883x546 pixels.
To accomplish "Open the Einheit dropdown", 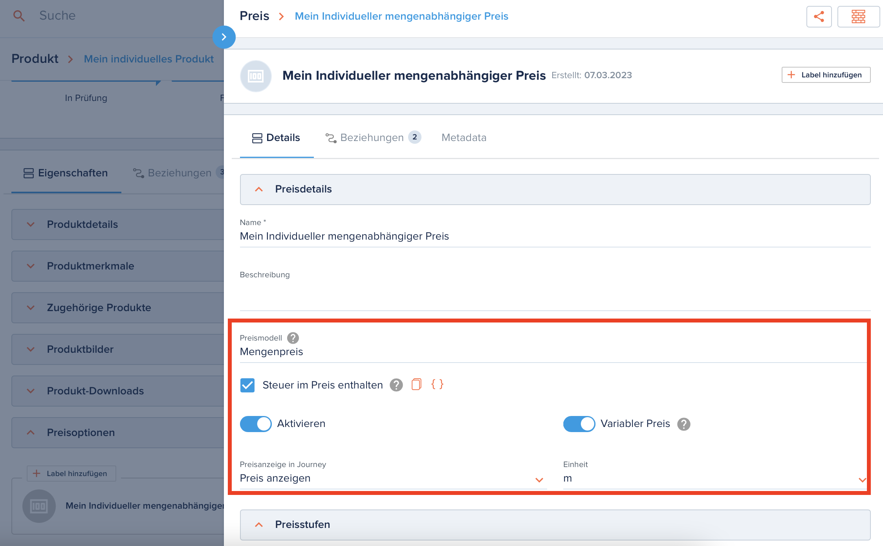I will point(715,478).
